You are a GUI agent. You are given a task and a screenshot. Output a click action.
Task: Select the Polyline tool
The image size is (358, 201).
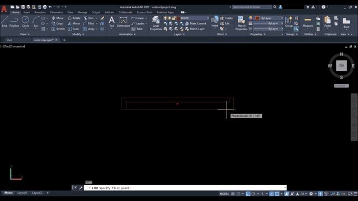[14, 22]
